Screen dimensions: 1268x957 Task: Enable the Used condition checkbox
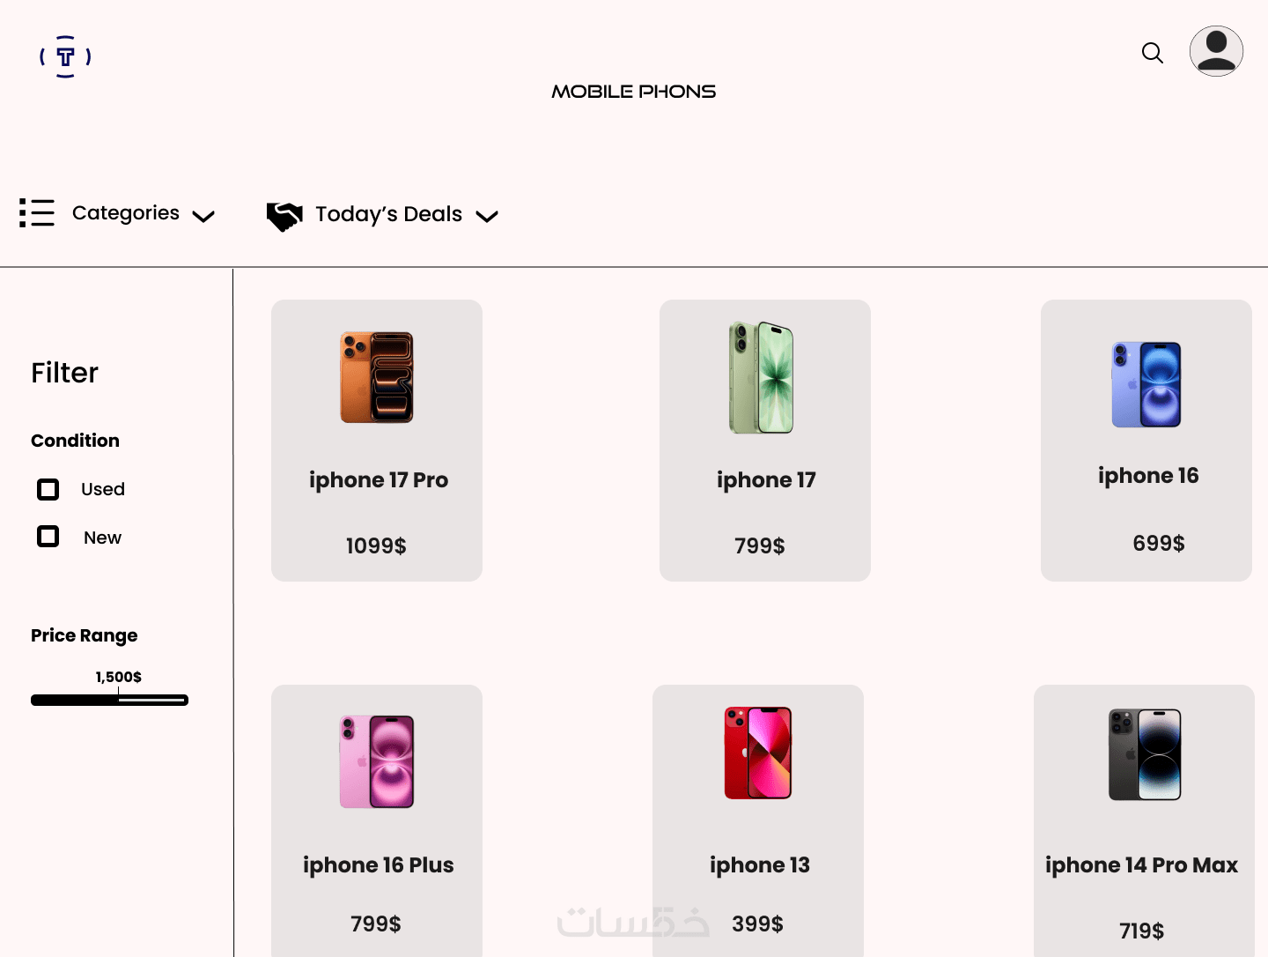tap(48, 489)
